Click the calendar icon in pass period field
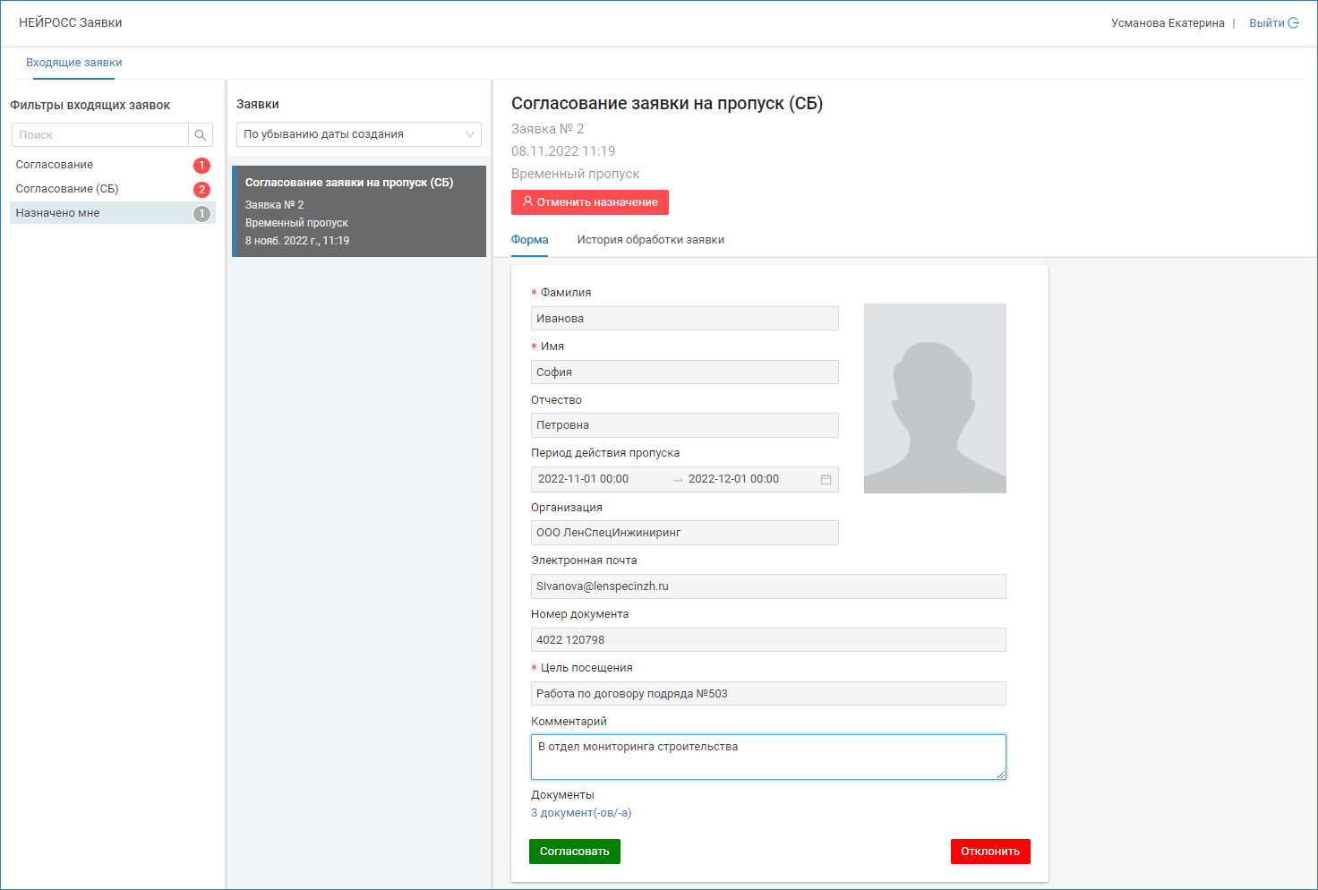This screenshot has width=1318, height=890. pyautogui.click(x=826, y=480)
